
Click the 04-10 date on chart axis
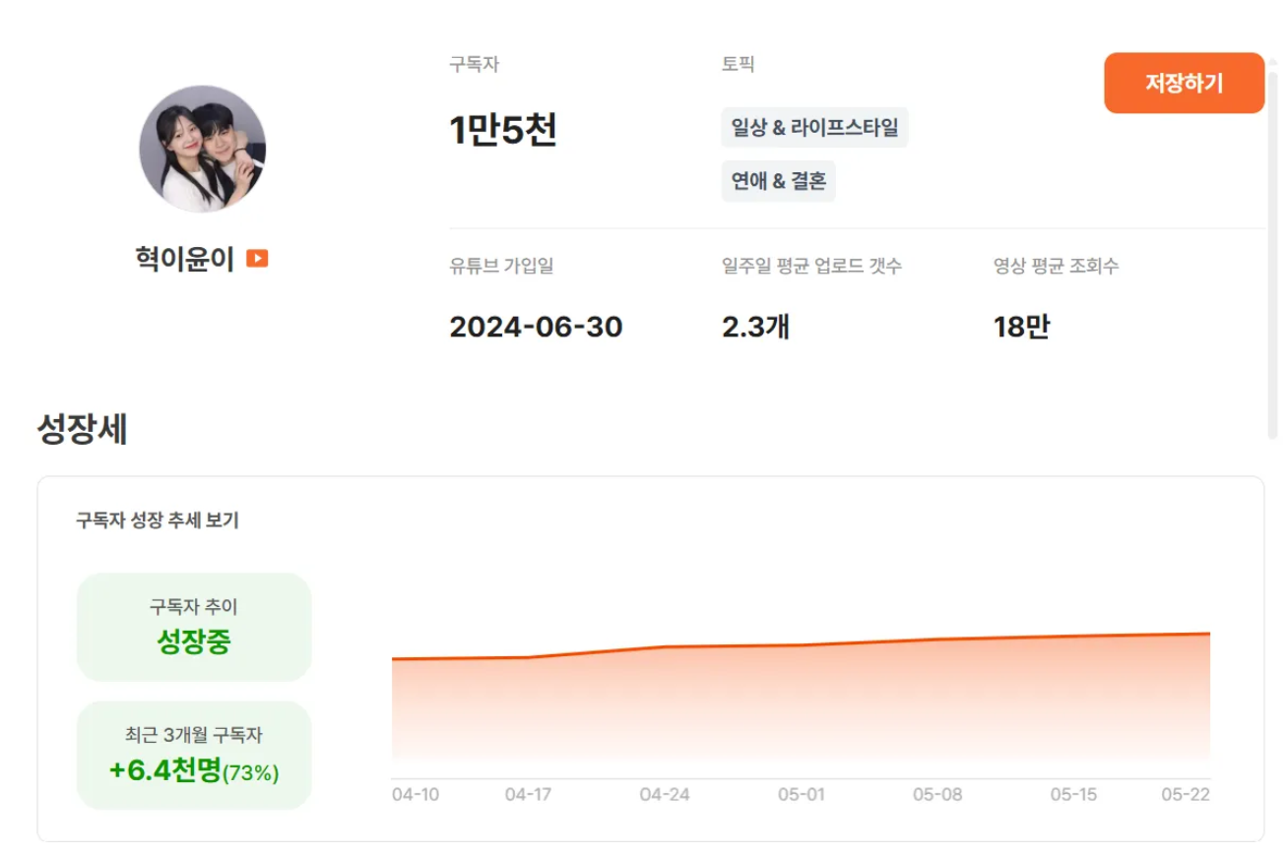click(x=416, y=794)
